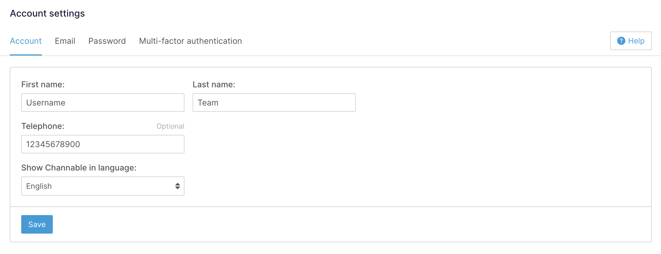
Task: Select the Account tab
Action: coord(26,41)
